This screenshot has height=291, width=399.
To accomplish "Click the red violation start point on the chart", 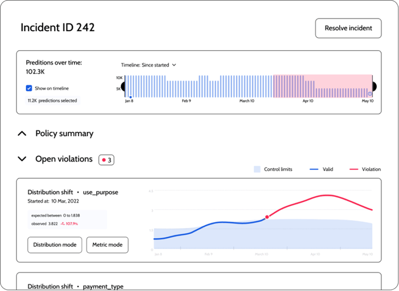I will (x=266, y=216).
